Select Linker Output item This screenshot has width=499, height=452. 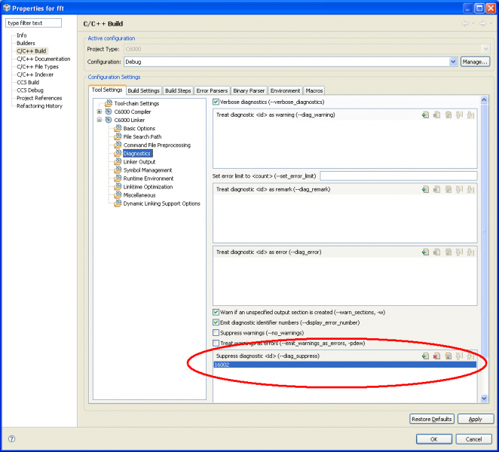(139, 162)
